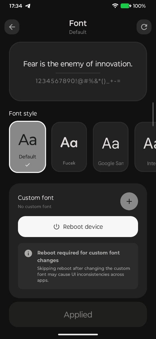Select the Fucek font style
This screenshot has width=156, height=339.
tap(69, 147)
